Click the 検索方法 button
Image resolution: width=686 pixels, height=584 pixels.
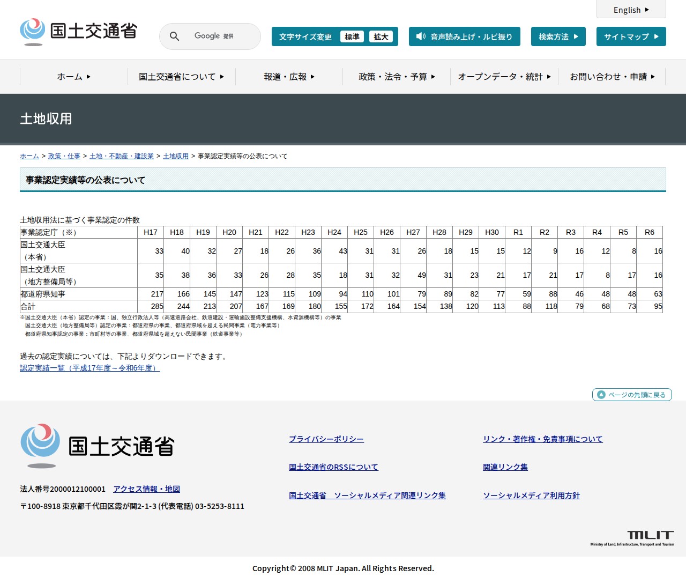558,36
